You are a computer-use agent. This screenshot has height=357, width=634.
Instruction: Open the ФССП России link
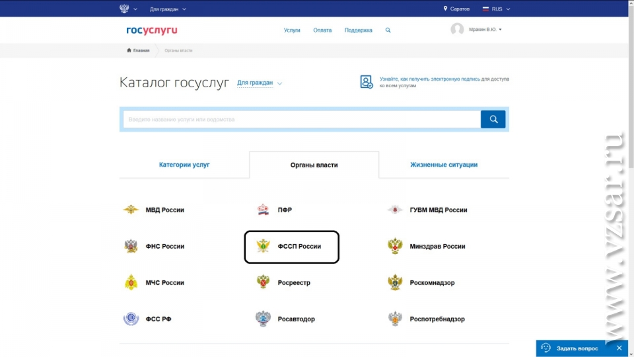tap(299, 246)
